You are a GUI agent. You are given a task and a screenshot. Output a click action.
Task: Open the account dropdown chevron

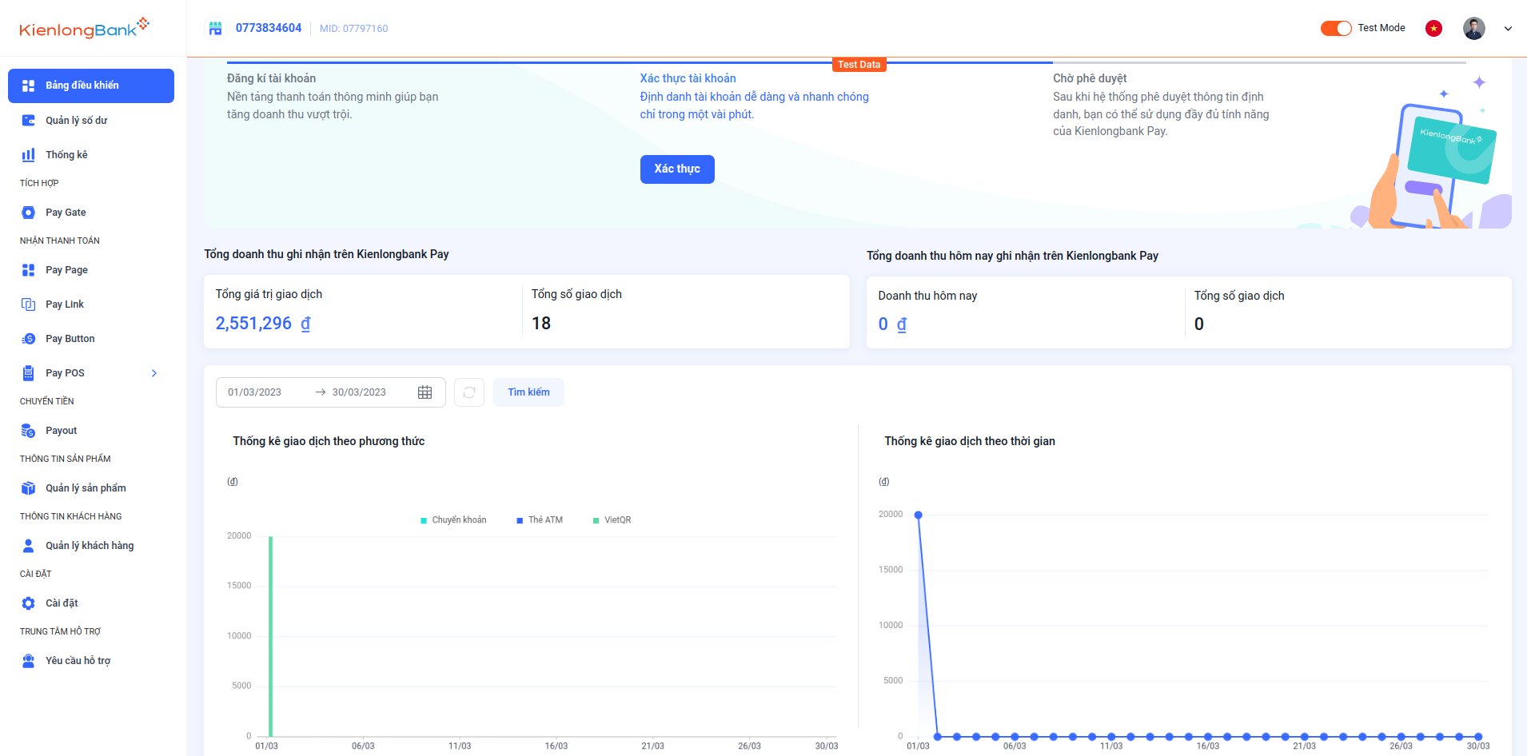[x=1508, y=29]
